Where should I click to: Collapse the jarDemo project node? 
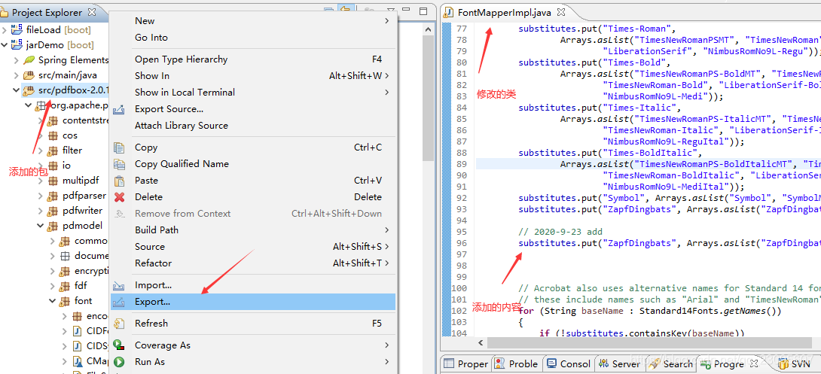(x=5, y=45)
